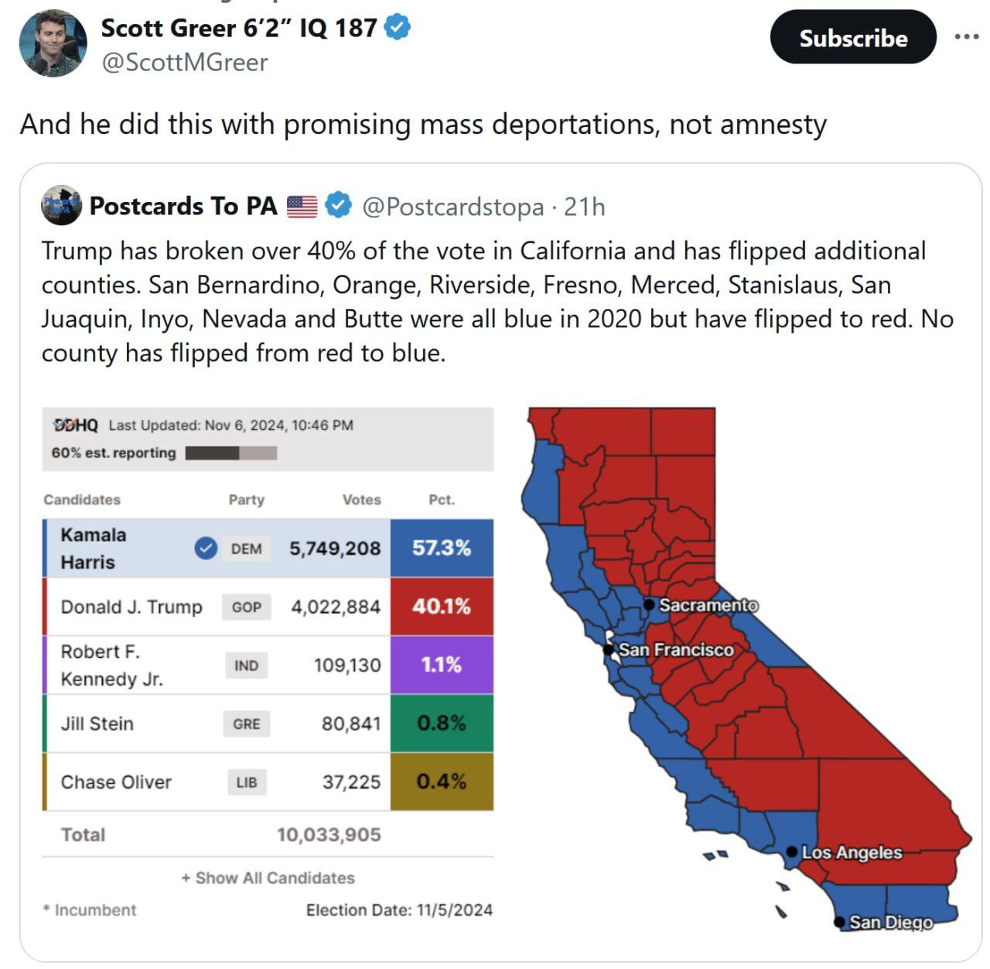Select the Sacramento marker on the map
This screenshot has height=969, width=990.
(x=649, y=604)
